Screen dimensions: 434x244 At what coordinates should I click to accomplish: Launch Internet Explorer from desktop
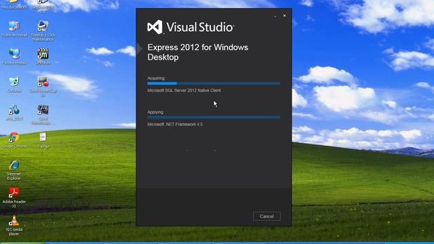14,170
